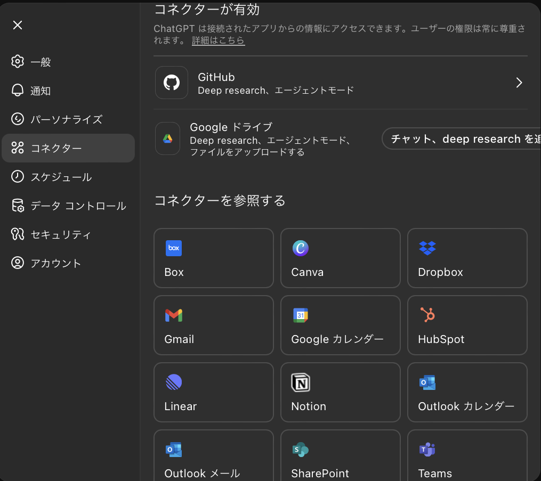Click the SharePoint logo icon
Viewport: 541px width, 481px height.
pos(301,450)
